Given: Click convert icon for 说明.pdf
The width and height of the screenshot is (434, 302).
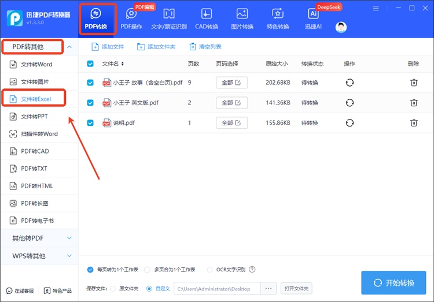Looking at the screenshot, I should point(350,122).
